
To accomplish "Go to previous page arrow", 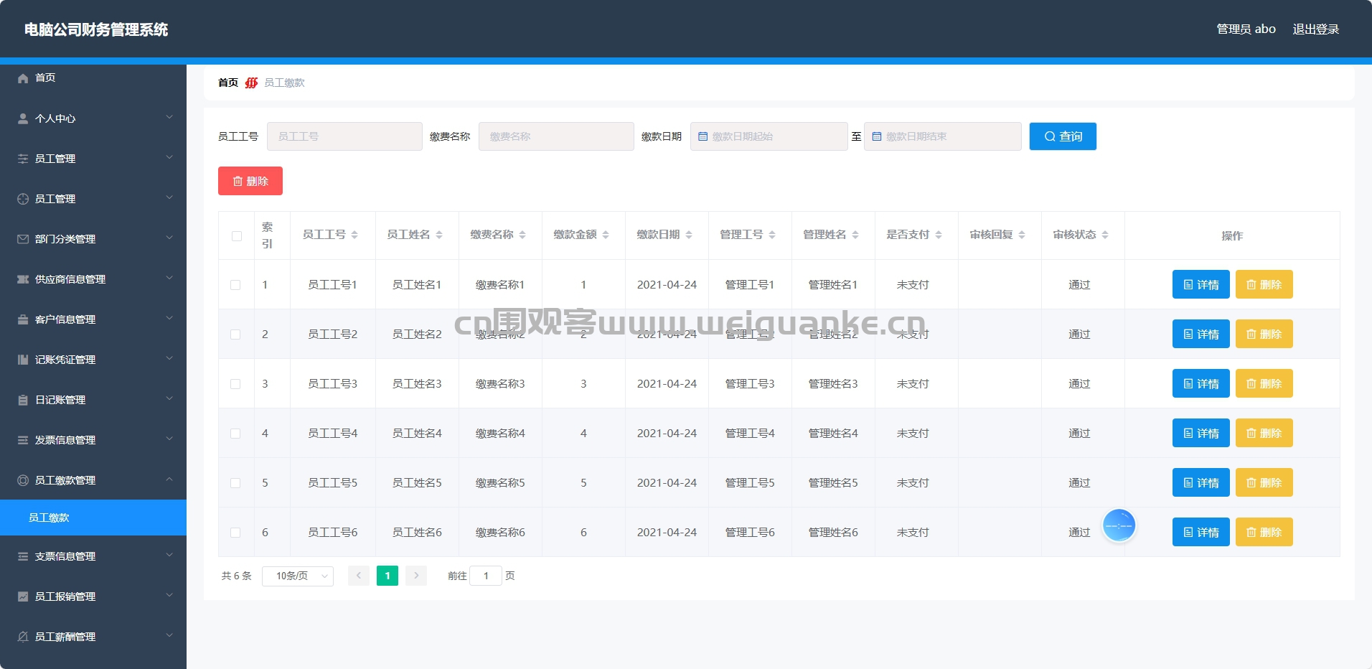I will tap(359, 576).
